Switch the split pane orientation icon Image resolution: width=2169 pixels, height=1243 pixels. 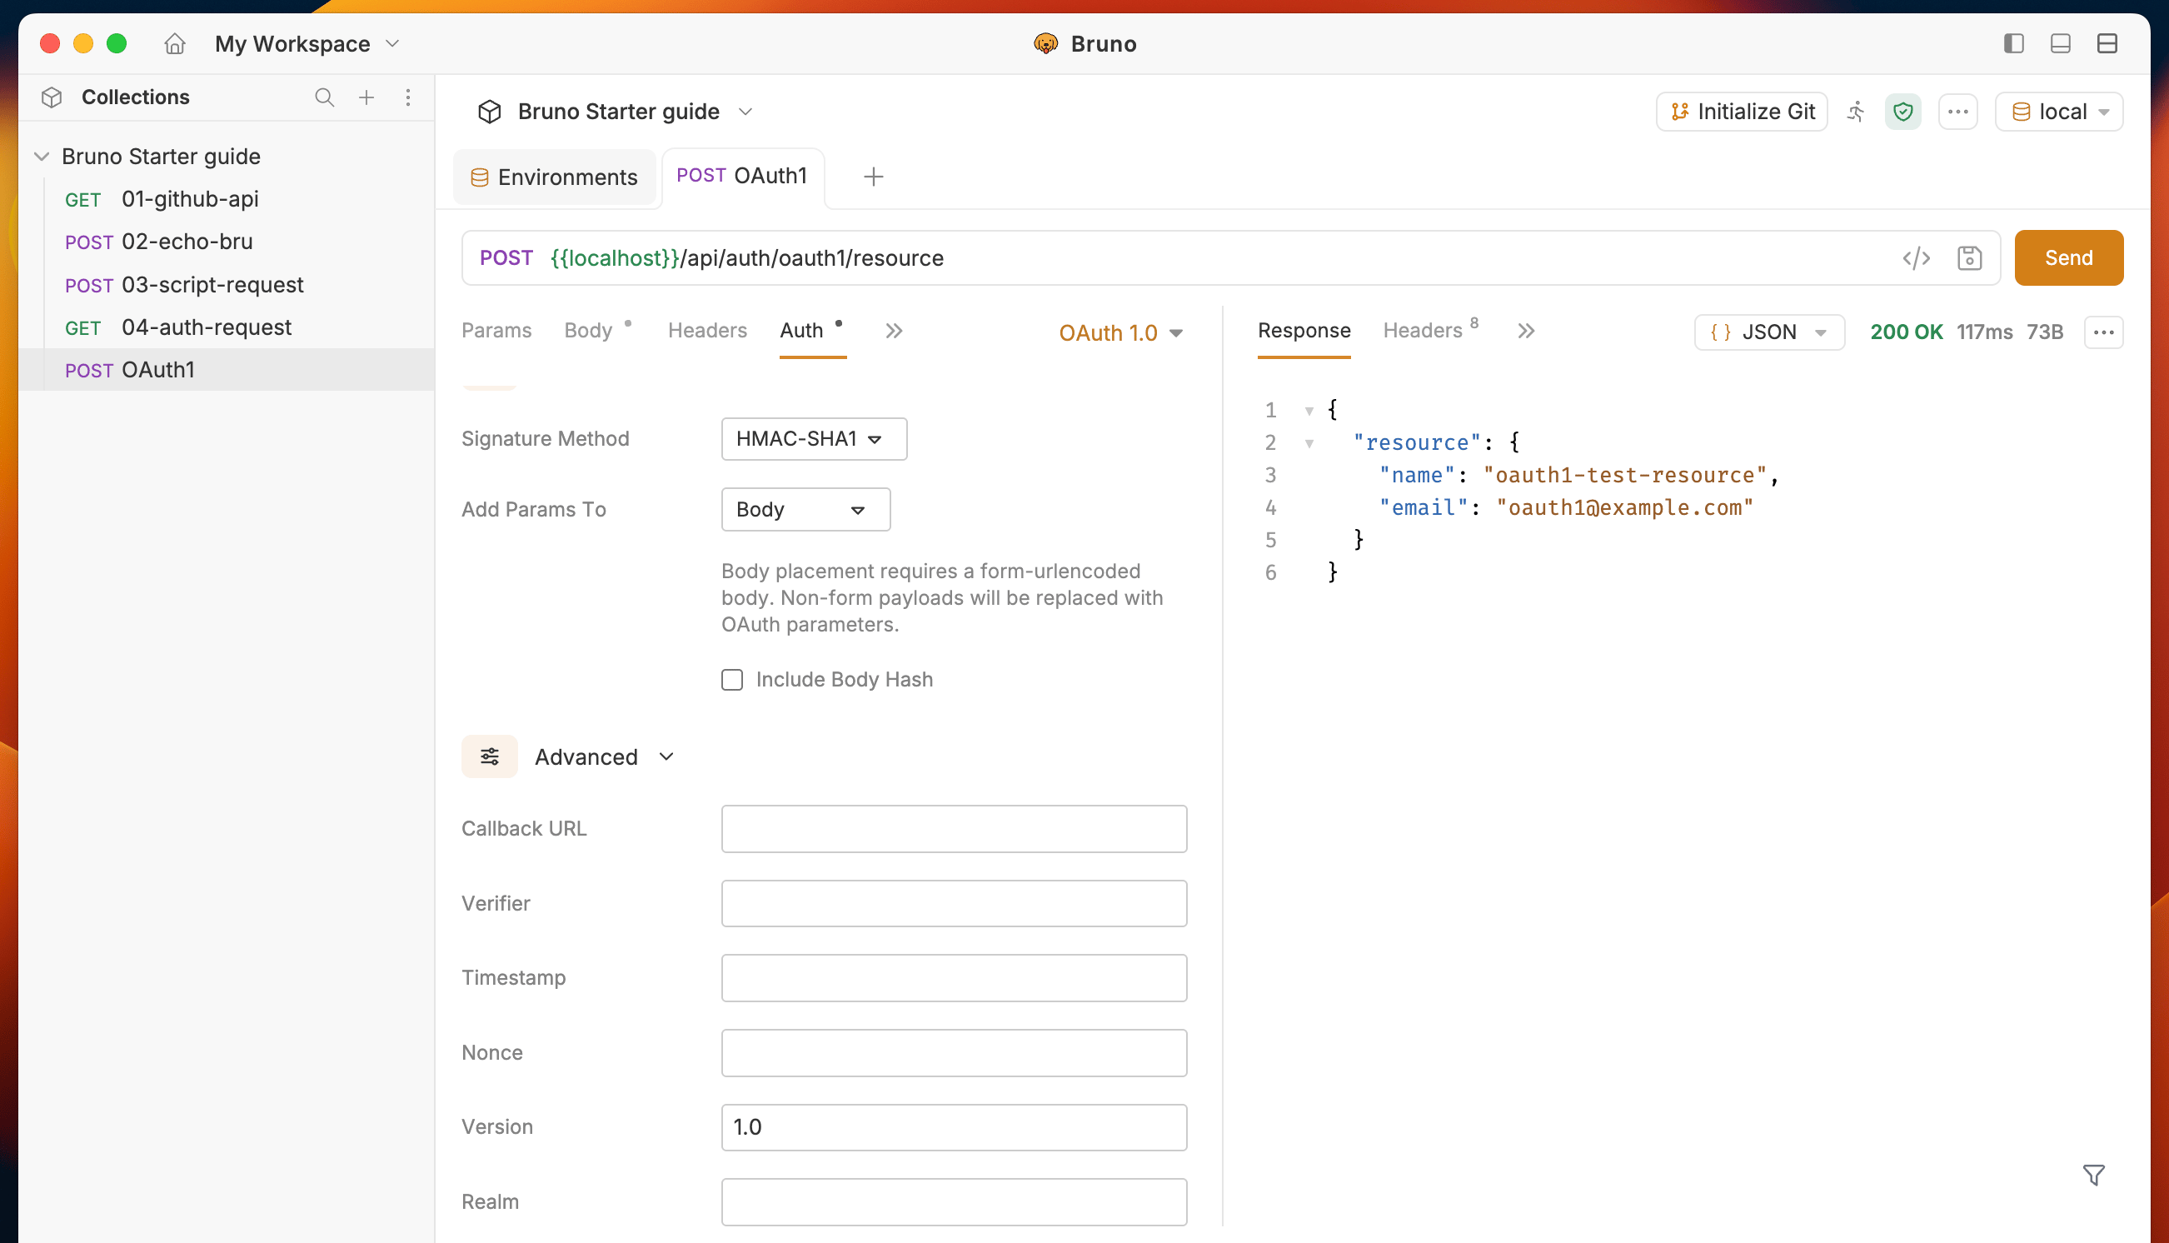pos(2107,43)
